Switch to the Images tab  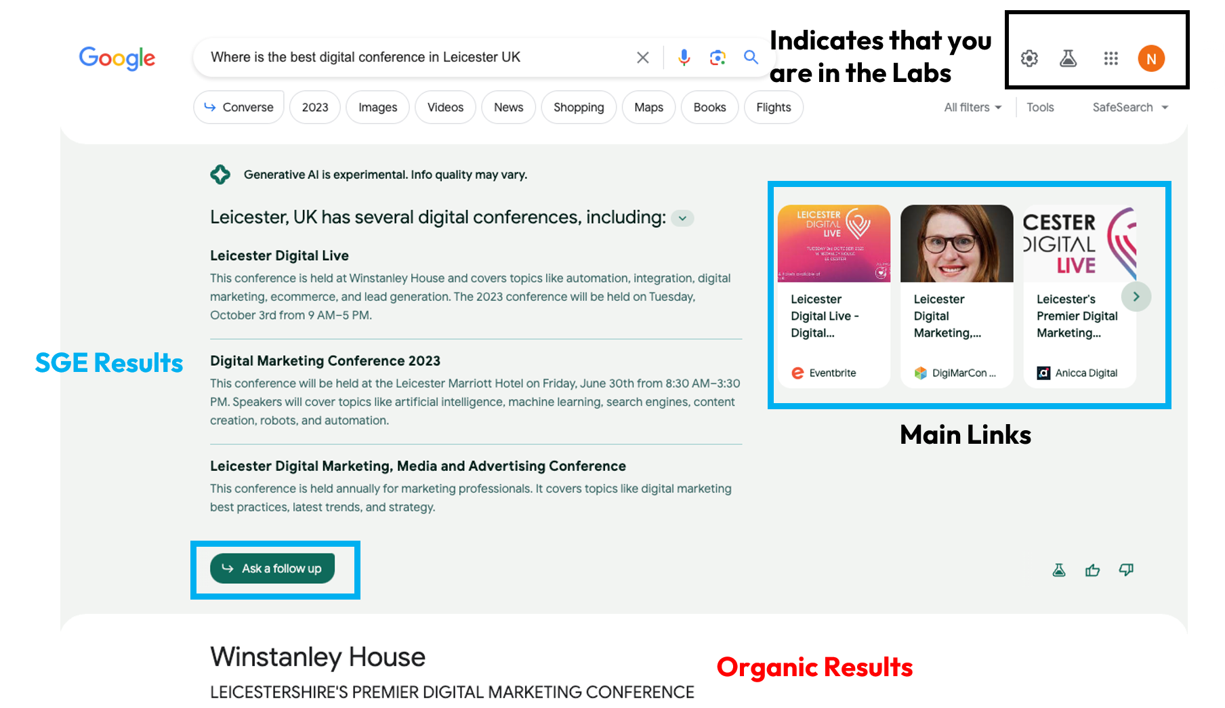tap(378, 107)
